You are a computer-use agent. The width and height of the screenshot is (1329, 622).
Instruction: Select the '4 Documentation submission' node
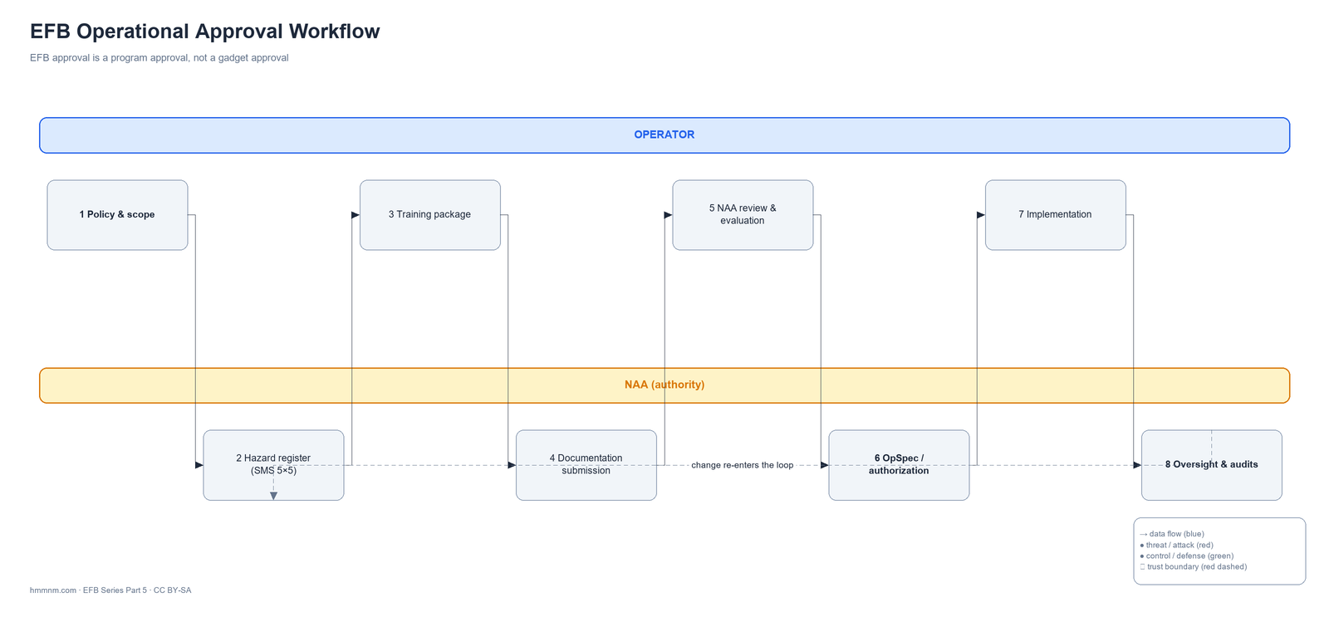click(586, 465)
